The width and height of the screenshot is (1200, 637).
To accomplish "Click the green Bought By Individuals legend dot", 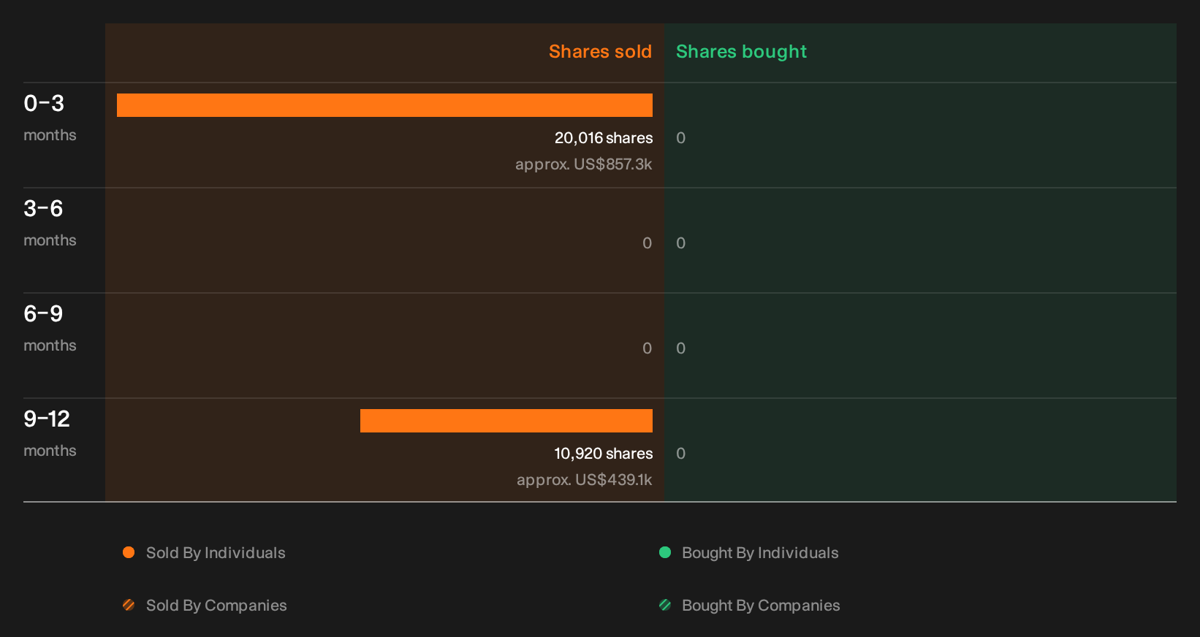I will (x=665, y=552).
